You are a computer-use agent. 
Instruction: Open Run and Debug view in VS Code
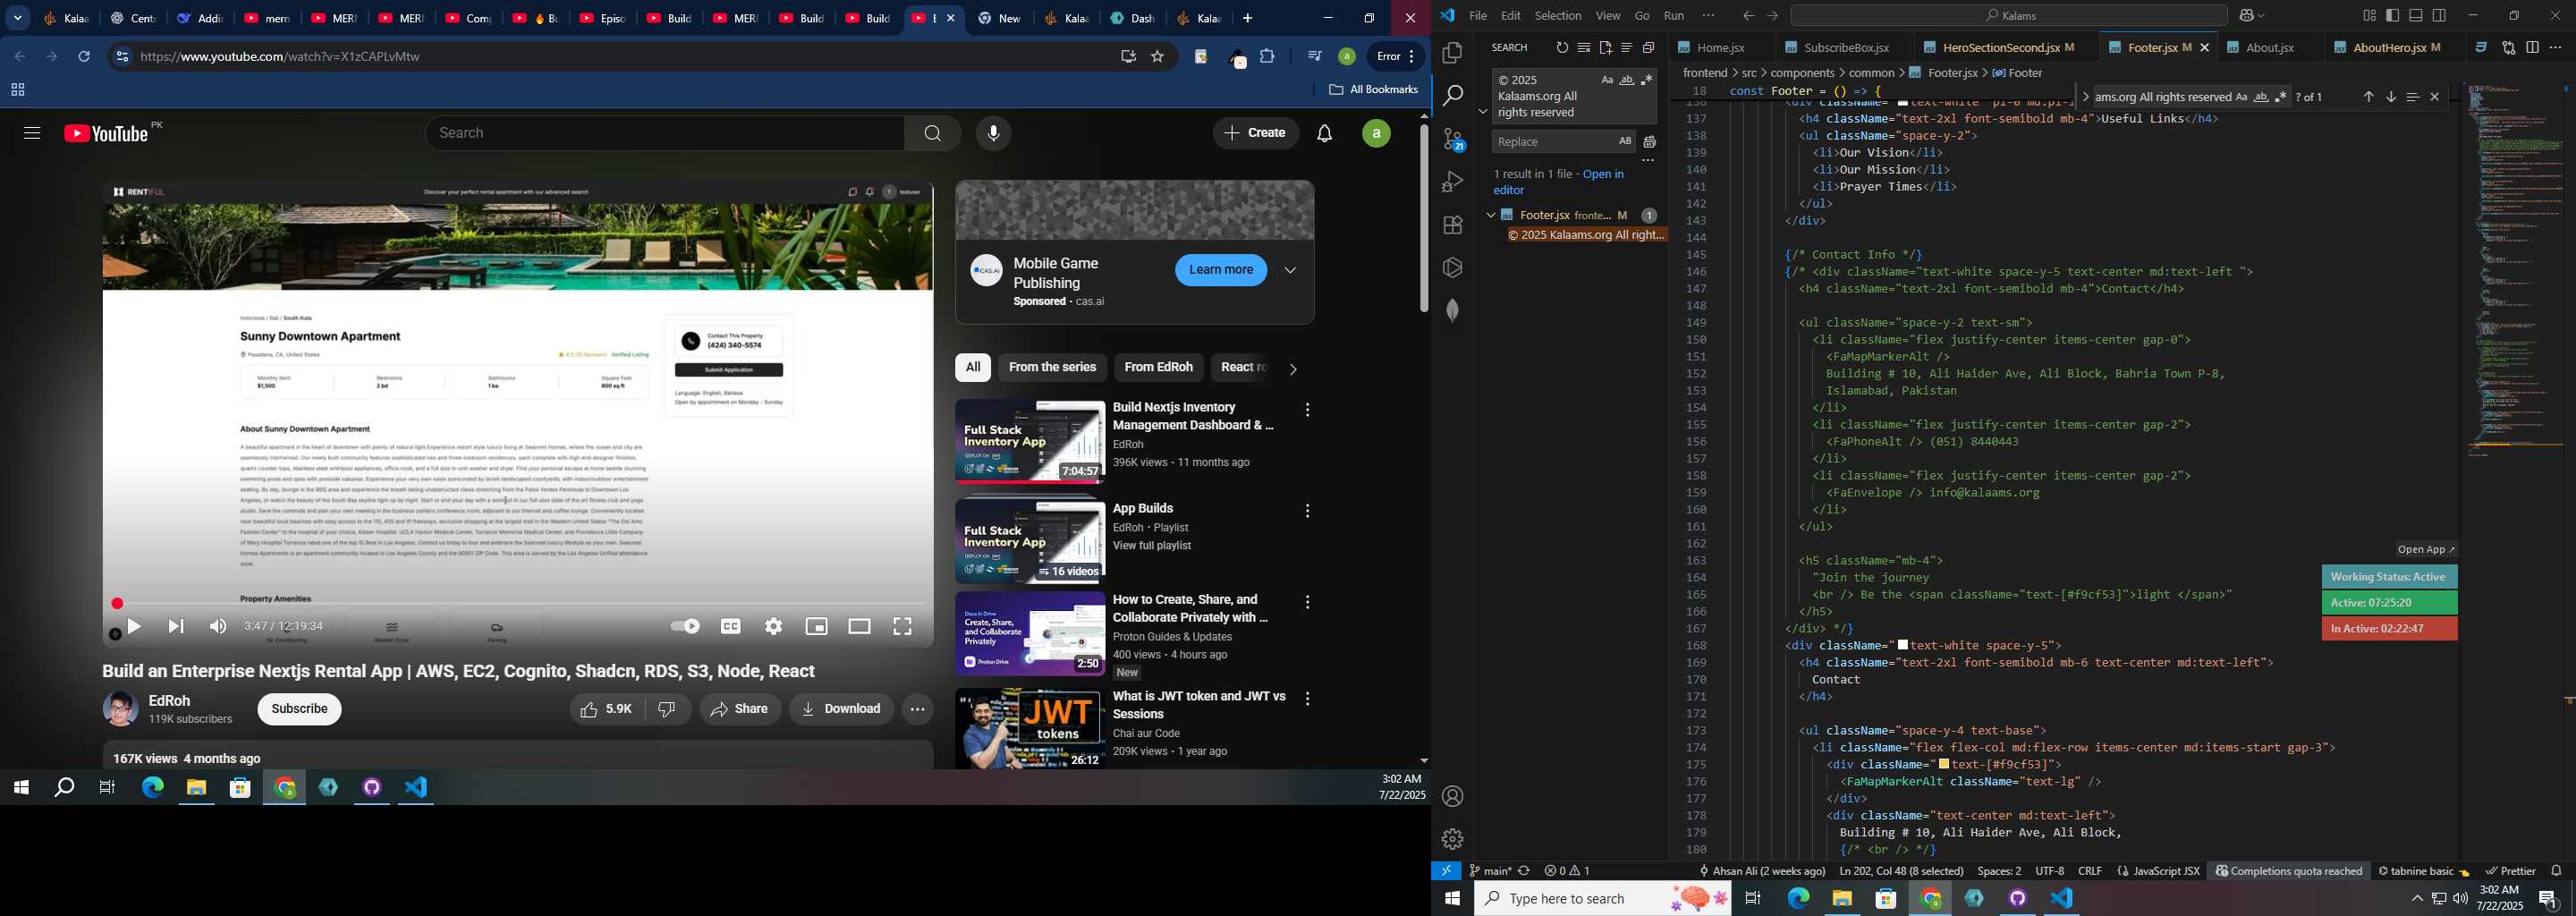[x=1452, y=182]
